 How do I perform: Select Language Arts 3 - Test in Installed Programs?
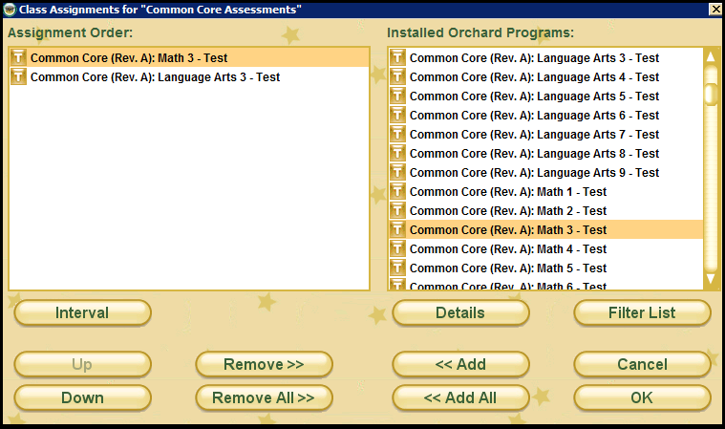tap(546, 57)
